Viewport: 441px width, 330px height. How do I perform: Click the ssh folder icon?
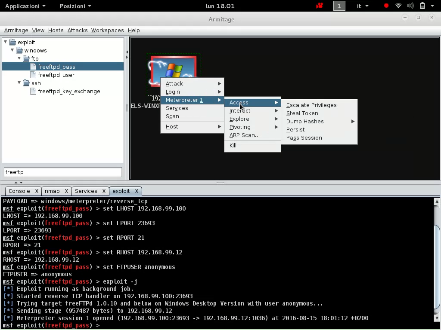26,83
